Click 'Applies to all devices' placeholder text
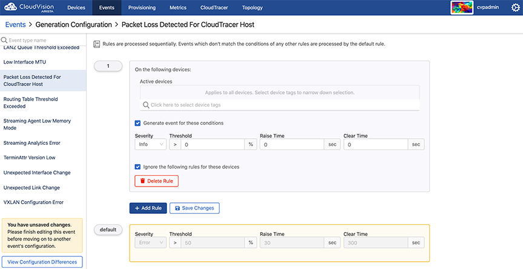The width and height of the screenshot is (523, 269). 280,93
